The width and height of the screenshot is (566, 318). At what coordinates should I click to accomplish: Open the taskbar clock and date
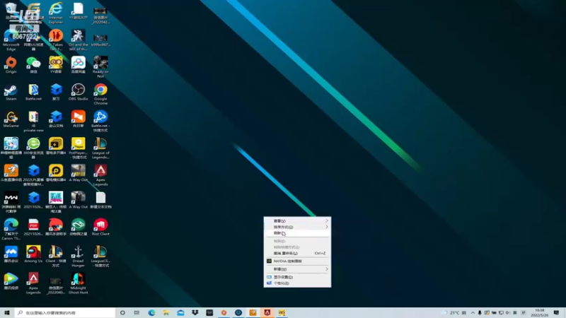point(540,312)
